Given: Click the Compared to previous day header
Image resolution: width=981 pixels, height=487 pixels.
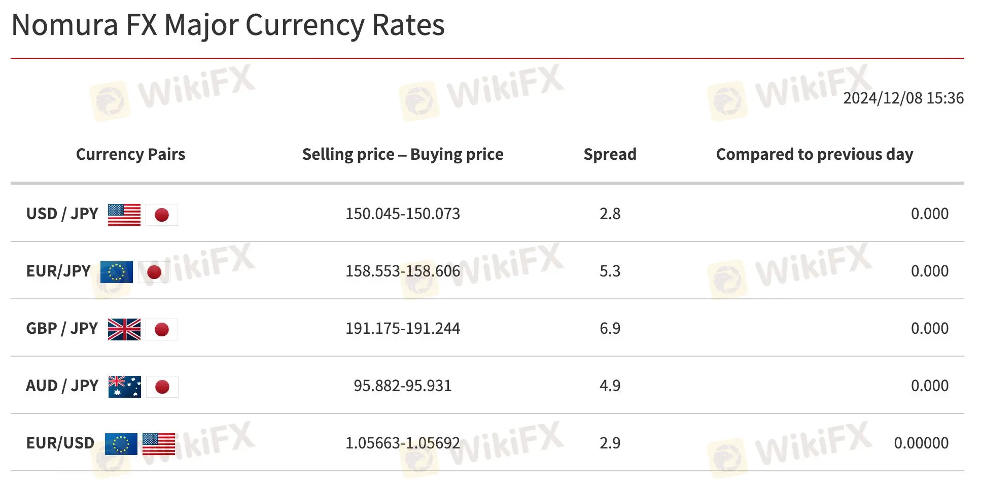Looking at the screenshot, I should click(x=814, y=154).
